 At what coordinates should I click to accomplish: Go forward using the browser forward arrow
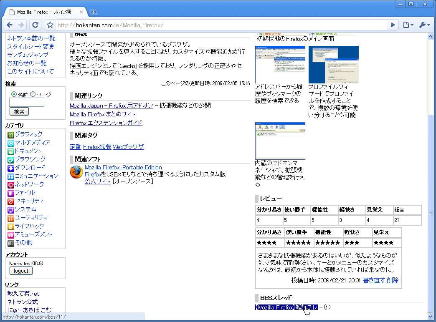click(21, 25)
